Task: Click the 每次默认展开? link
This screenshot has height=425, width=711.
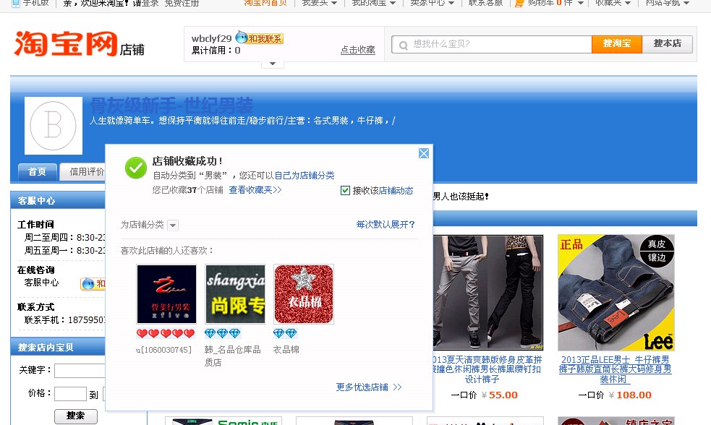Action: tap(386, 225)
